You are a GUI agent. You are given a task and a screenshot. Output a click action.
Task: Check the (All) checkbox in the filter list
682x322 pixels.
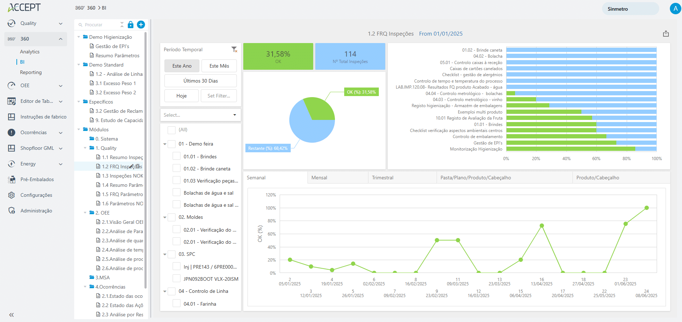pos(171,130)
